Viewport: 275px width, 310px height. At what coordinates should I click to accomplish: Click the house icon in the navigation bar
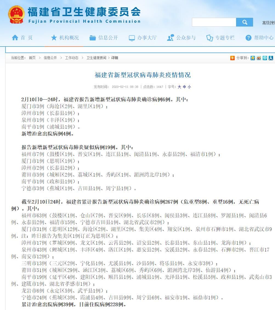pyautogui.click(x=15, y=38)
